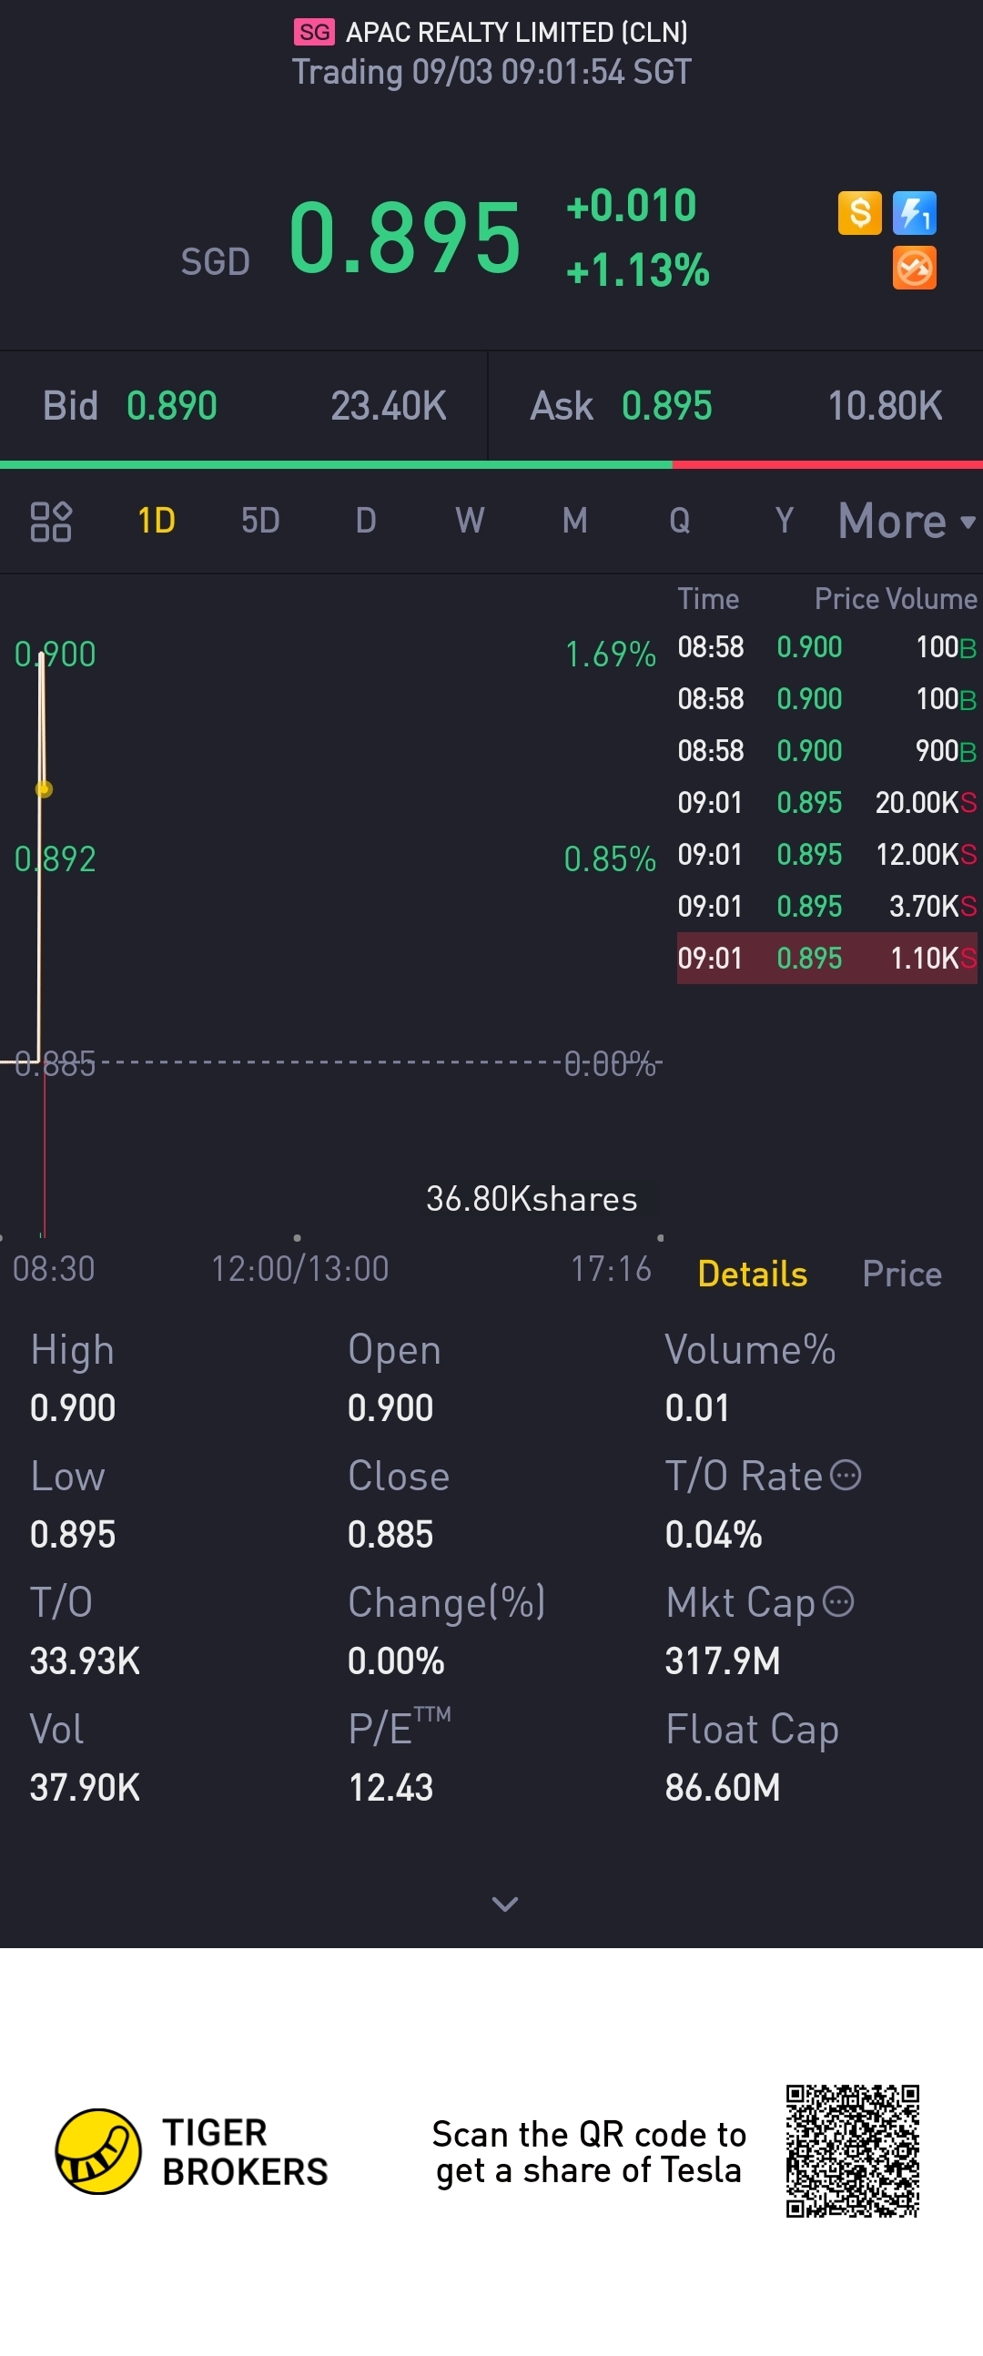Viewport: 983px width, 2356px height.
Task: Open the chart layout grid icon
Action: [51, 522]
